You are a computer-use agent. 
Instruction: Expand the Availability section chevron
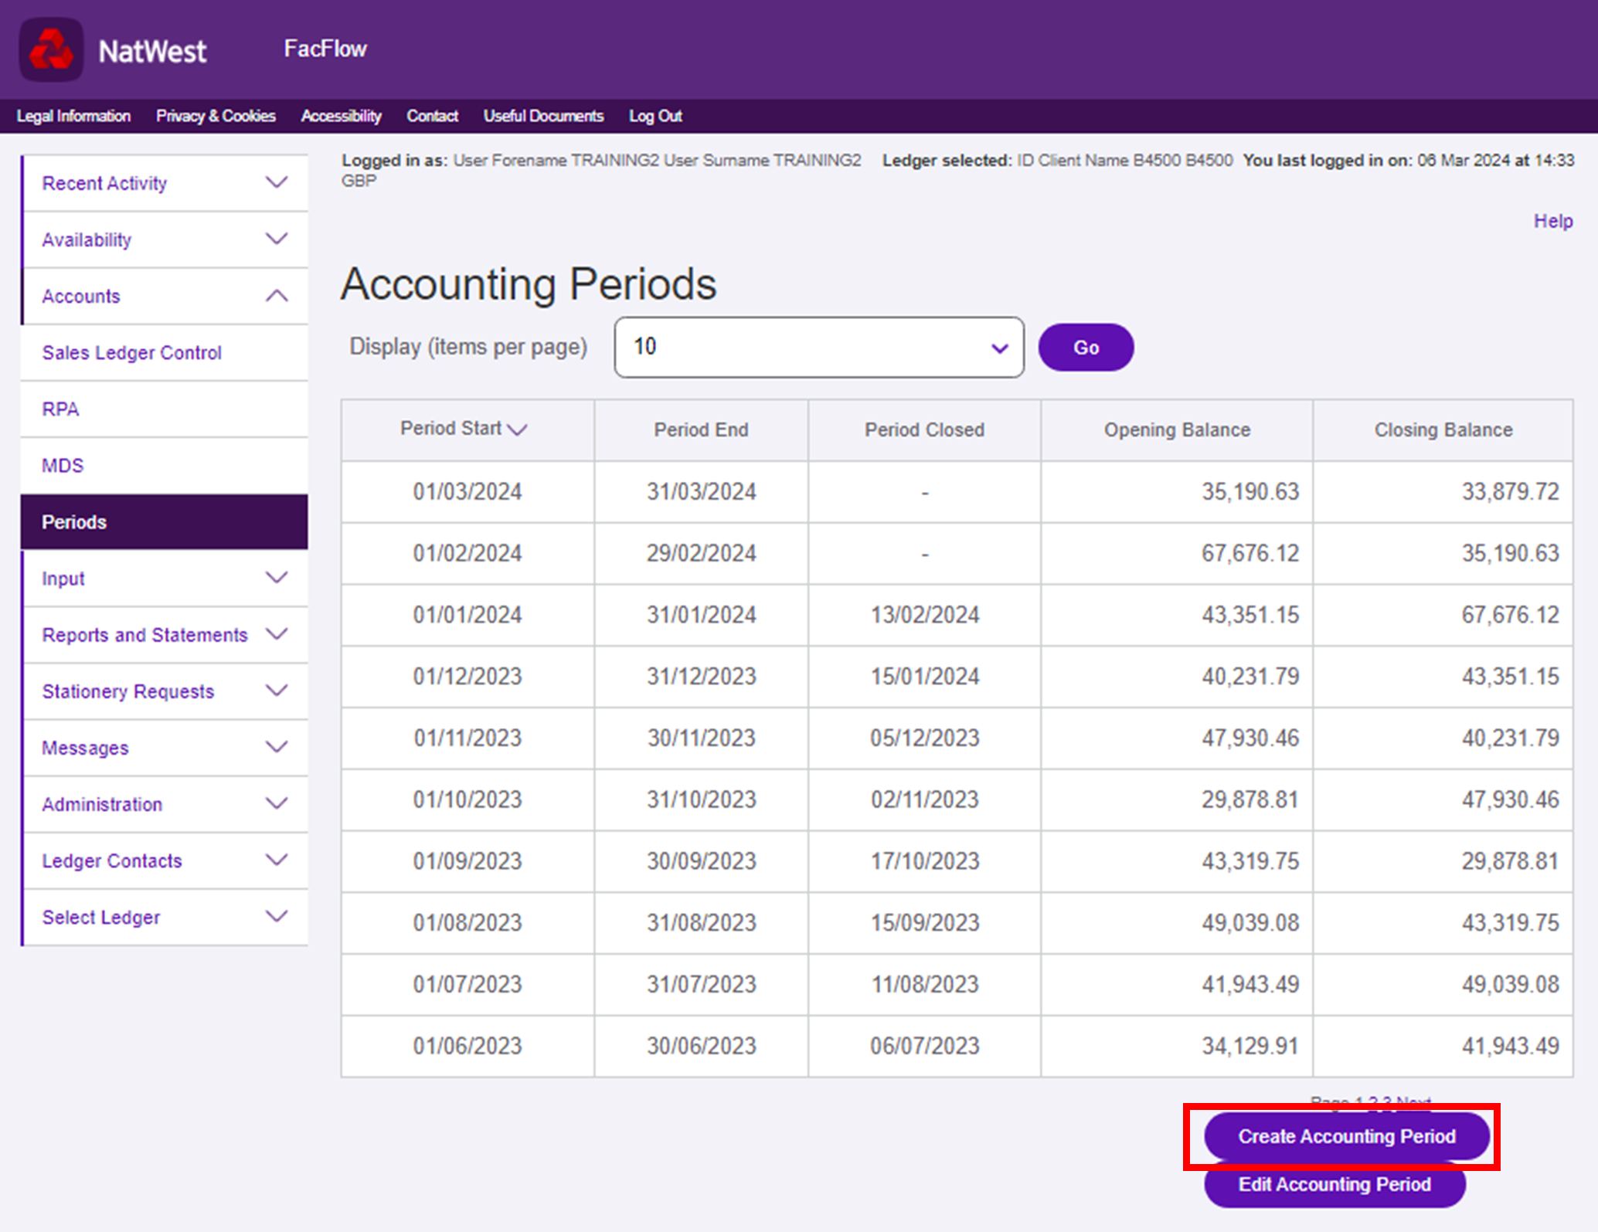[277, 239]
